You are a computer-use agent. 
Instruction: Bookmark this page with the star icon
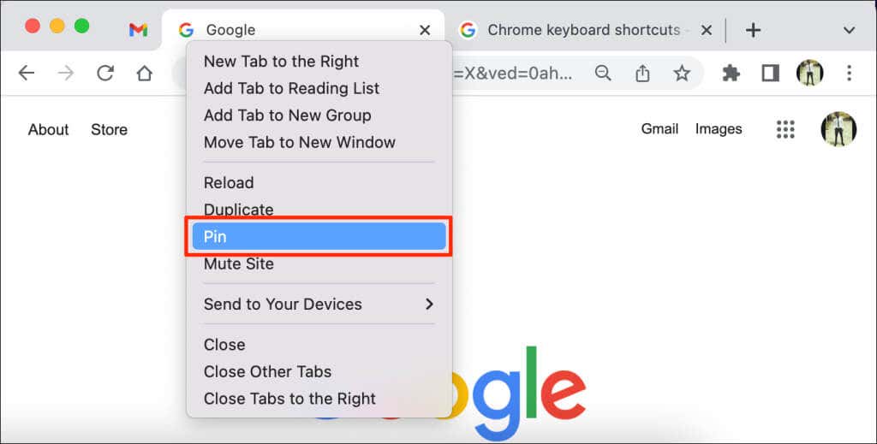[x=681, y=74]
